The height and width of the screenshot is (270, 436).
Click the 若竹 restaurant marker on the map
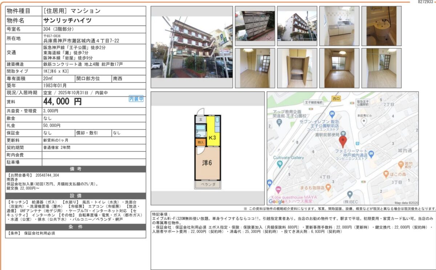pos(401,164)
